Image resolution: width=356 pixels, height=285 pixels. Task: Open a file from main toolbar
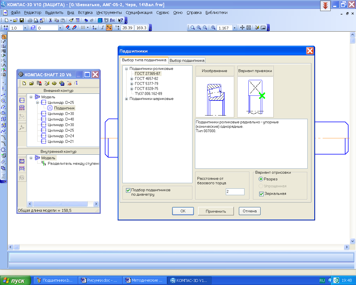pyautogui.click(x=16, y=20)
